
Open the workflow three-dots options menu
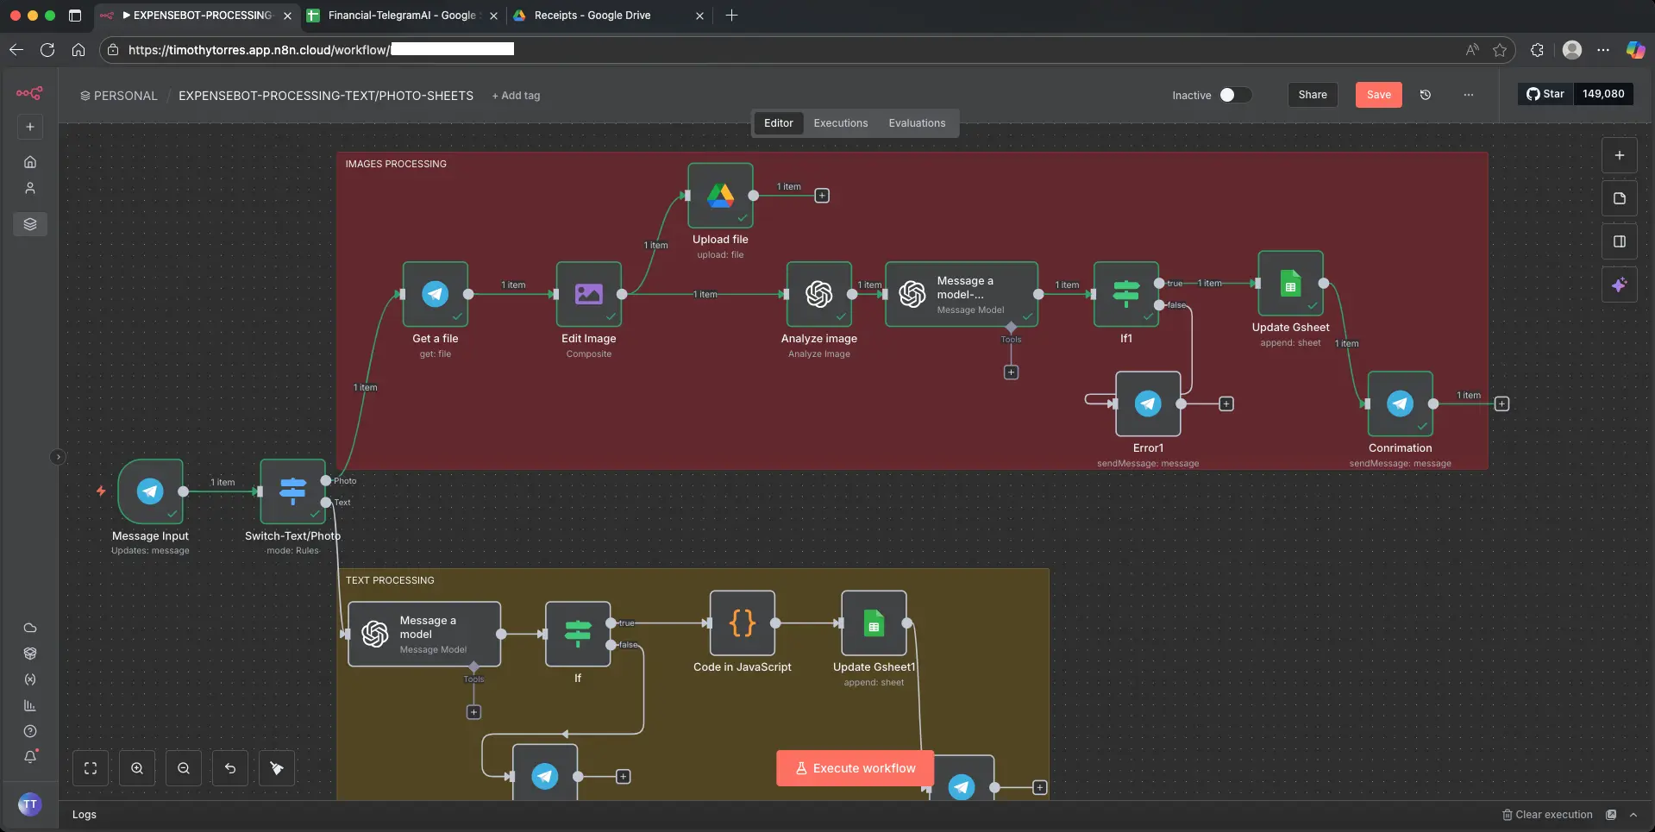pyautogui.click(x=1469, y=95)
